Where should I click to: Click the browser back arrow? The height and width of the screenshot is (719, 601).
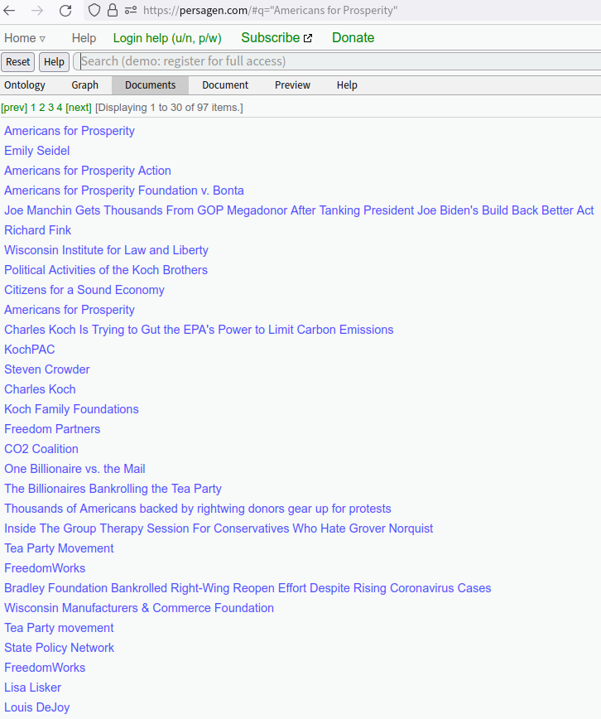10,10
